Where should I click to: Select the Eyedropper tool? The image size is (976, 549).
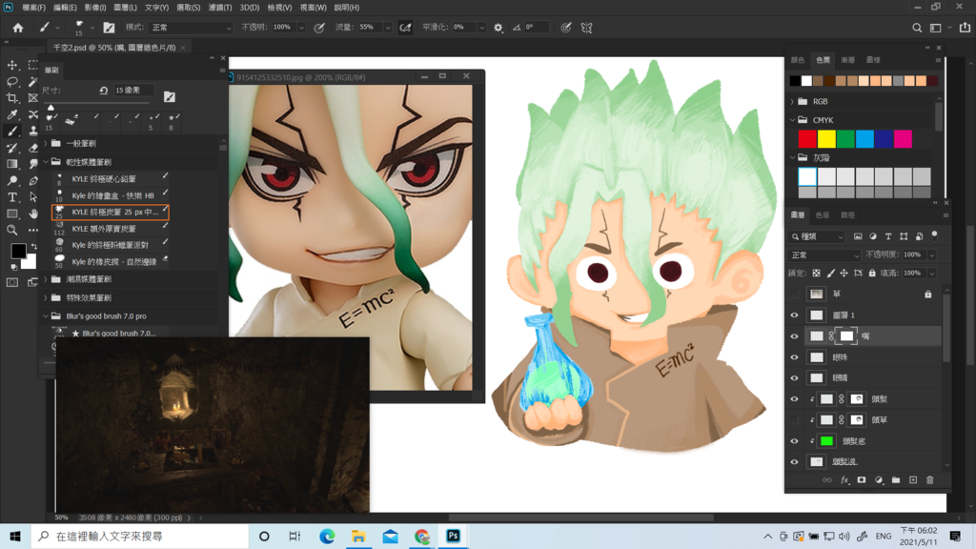point(11,114)
